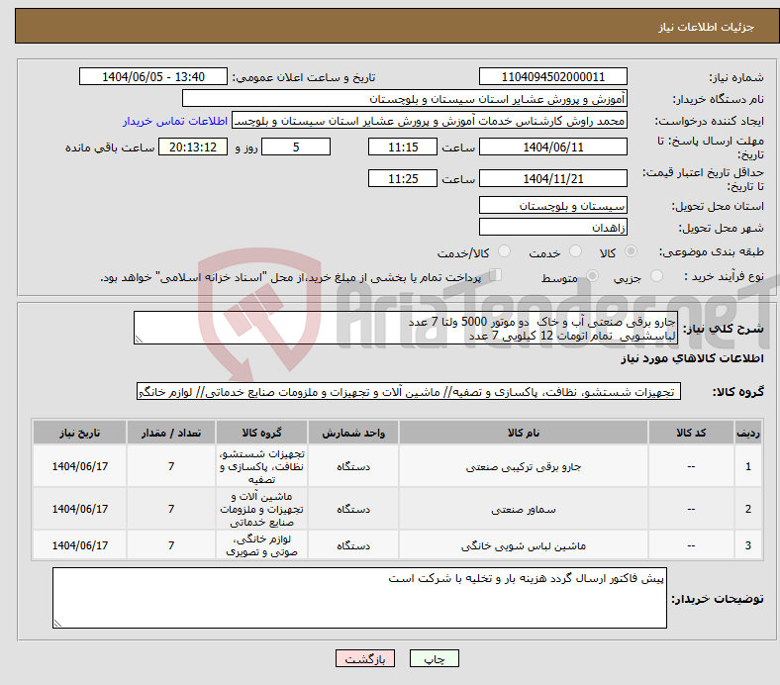The width and height of the screenshot is (780, 685).
Task: Click the remaining time field 20:13:12
Action: tap(193, 147)
